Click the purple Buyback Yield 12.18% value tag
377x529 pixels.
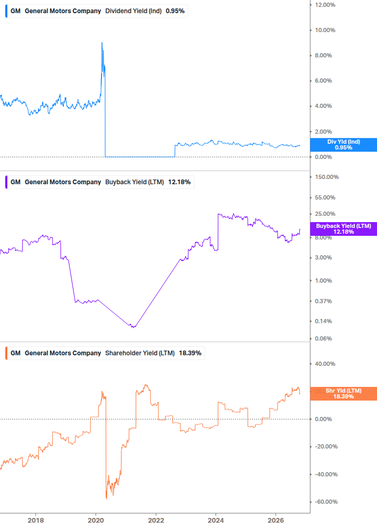343,229
